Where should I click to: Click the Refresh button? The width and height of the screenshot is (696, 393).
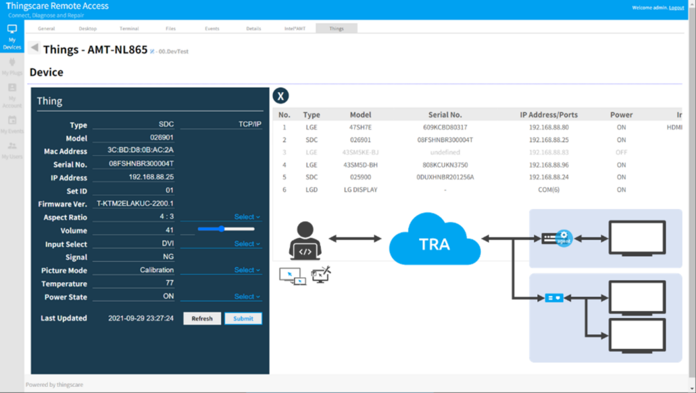coord(202,319)
